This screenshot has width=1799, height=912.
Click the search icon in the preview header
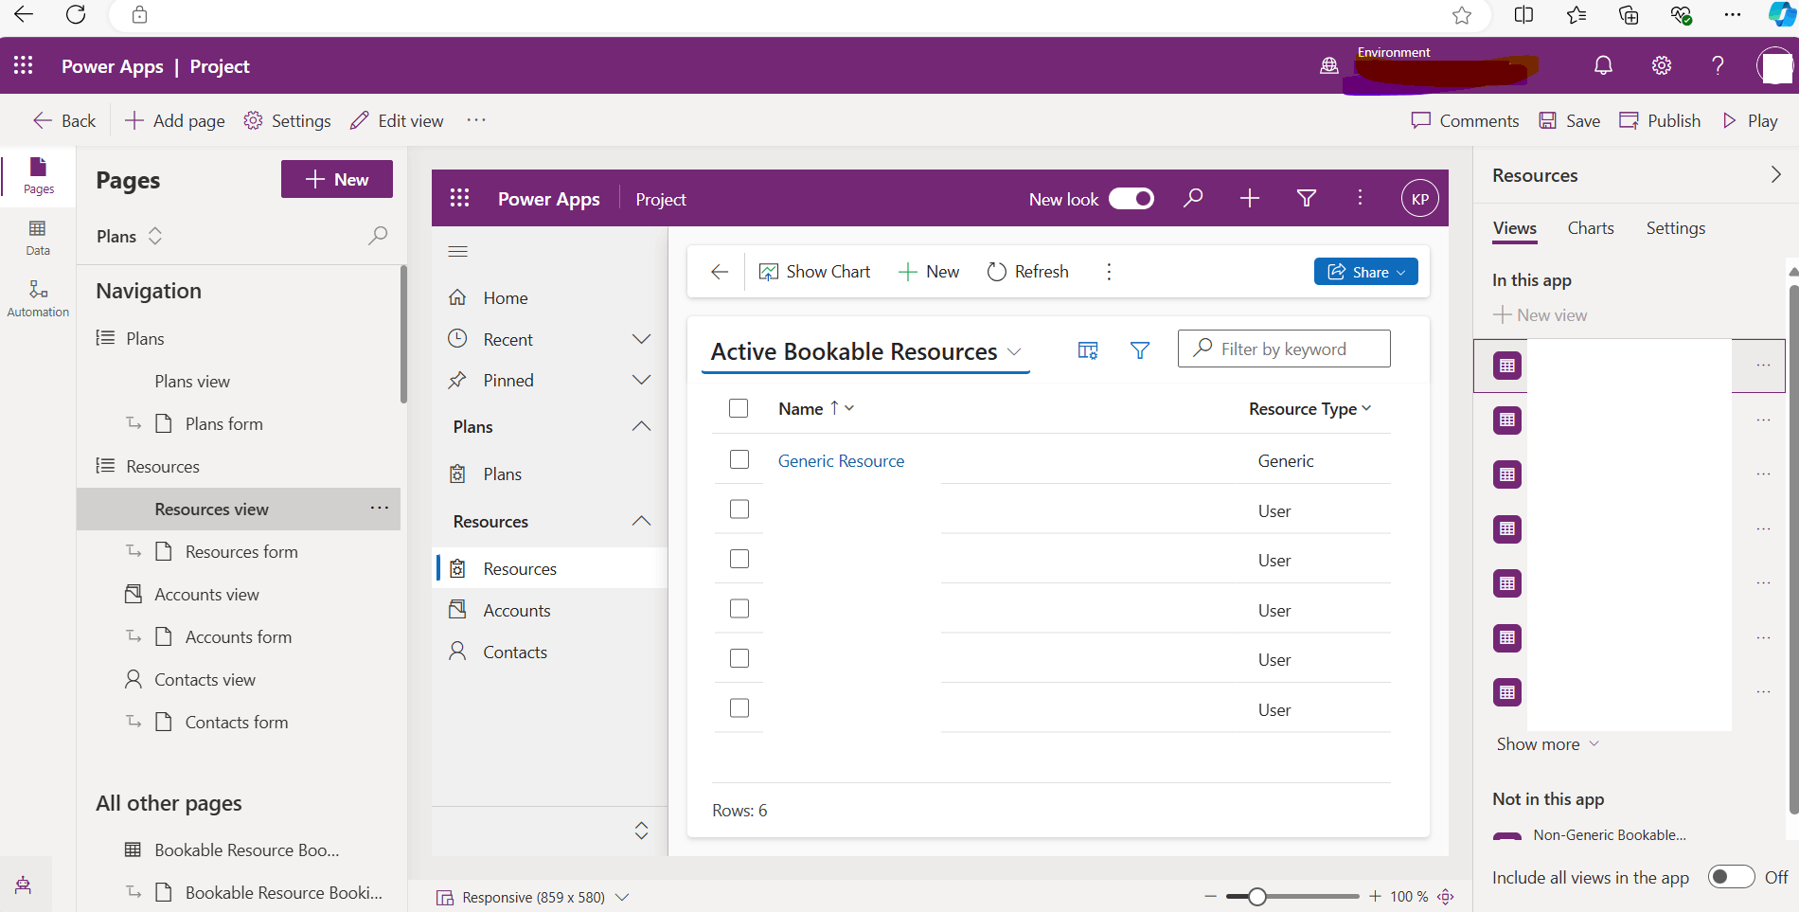(x=1193, y=198)
